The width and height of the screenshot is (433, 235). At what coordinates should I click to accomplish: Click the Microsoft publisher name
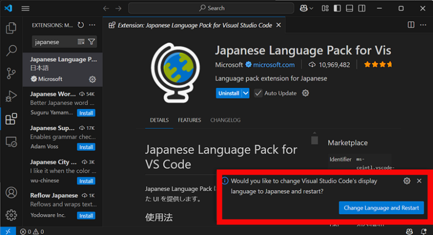click(229, 65)
